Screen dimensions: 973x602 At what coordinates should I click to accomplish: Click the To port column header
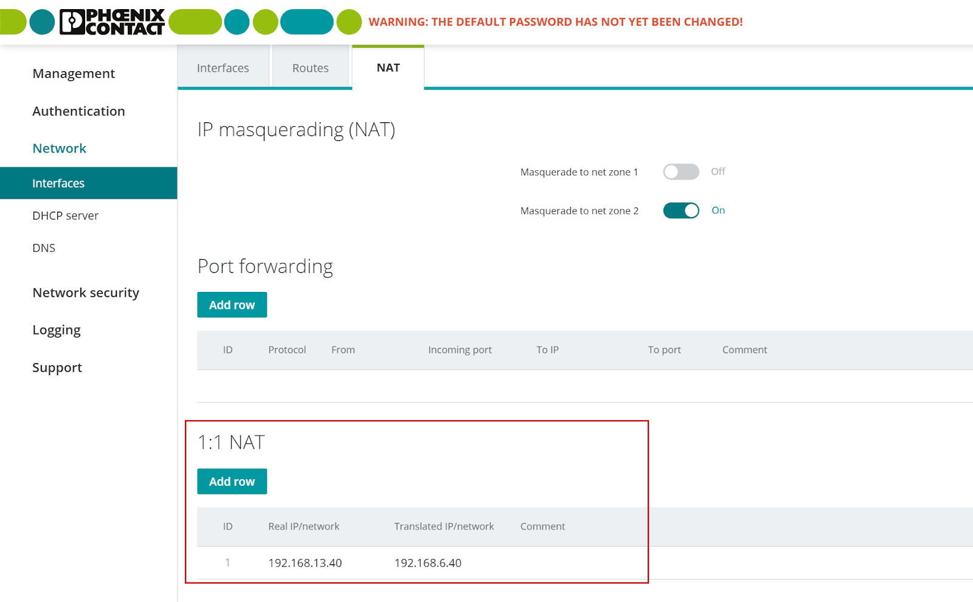664,350
